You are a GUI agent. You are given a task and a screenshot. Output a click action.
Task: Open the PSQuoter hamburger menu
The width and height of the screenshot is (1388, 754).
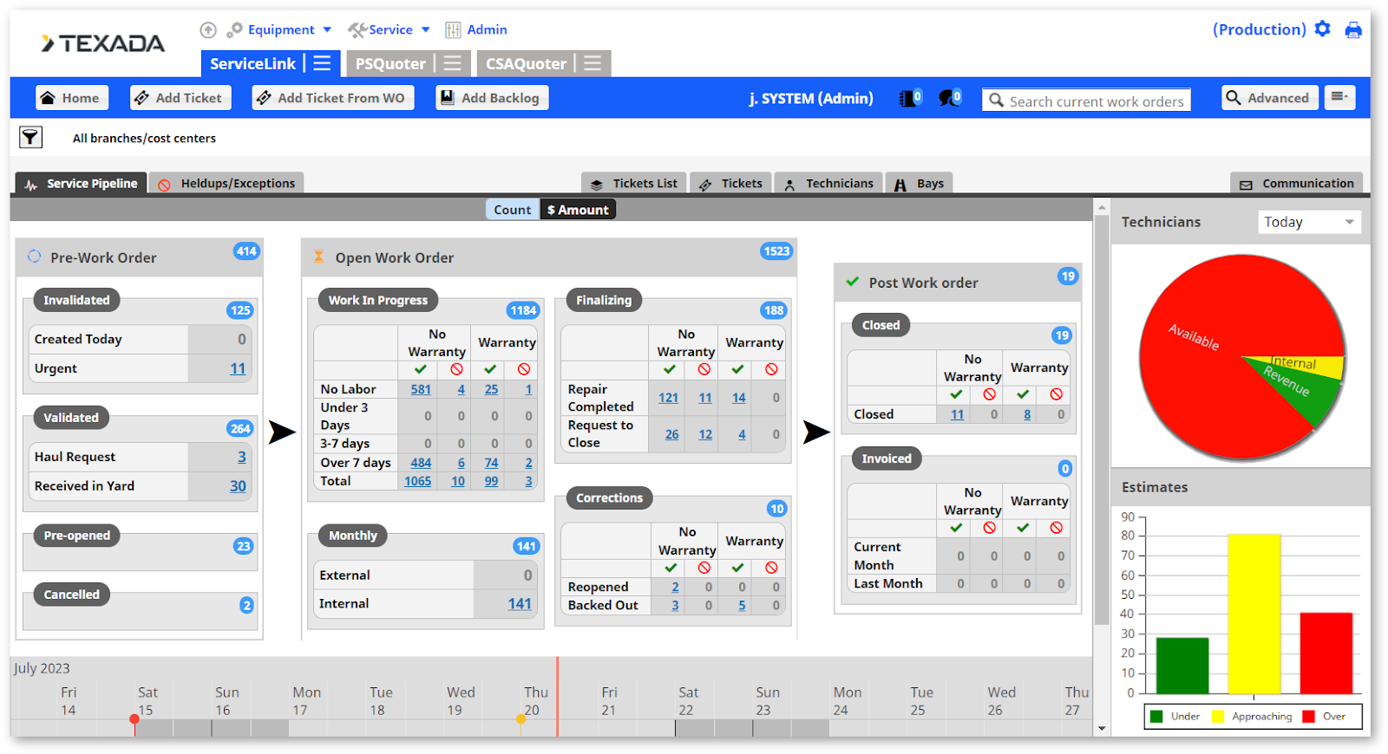(x=452, y=63)
